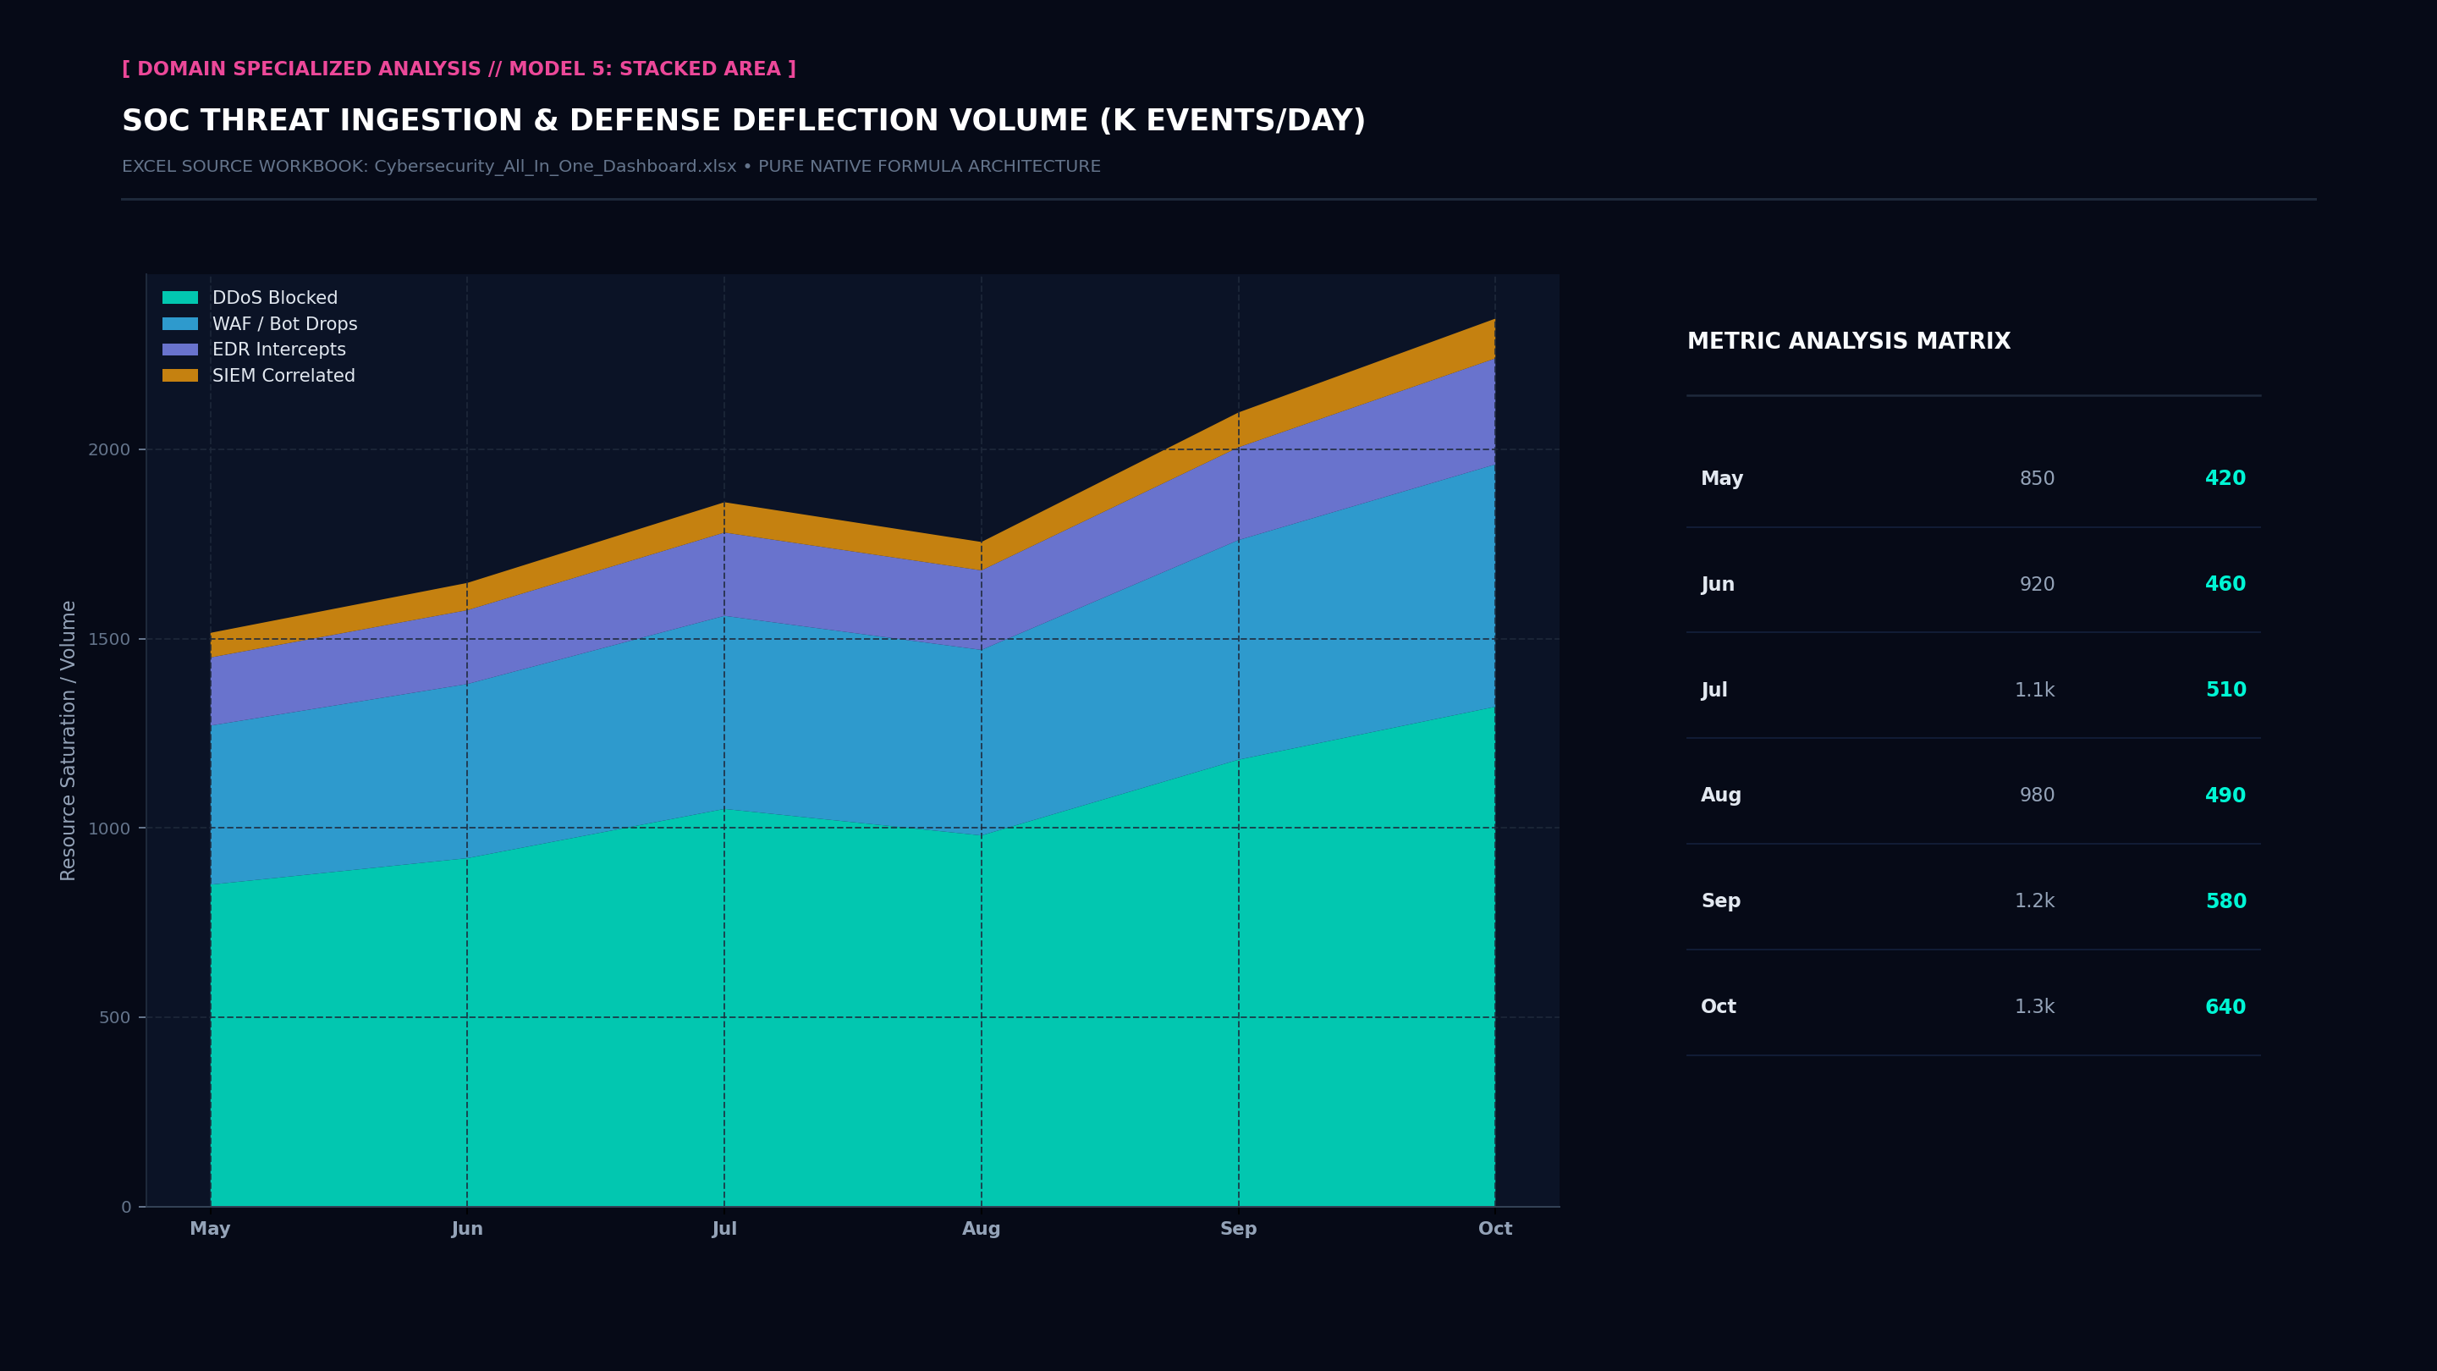The image size is (2437, 1371).
Task: Click the 920 value in Jun row
Action: [x=2037, y=584]
